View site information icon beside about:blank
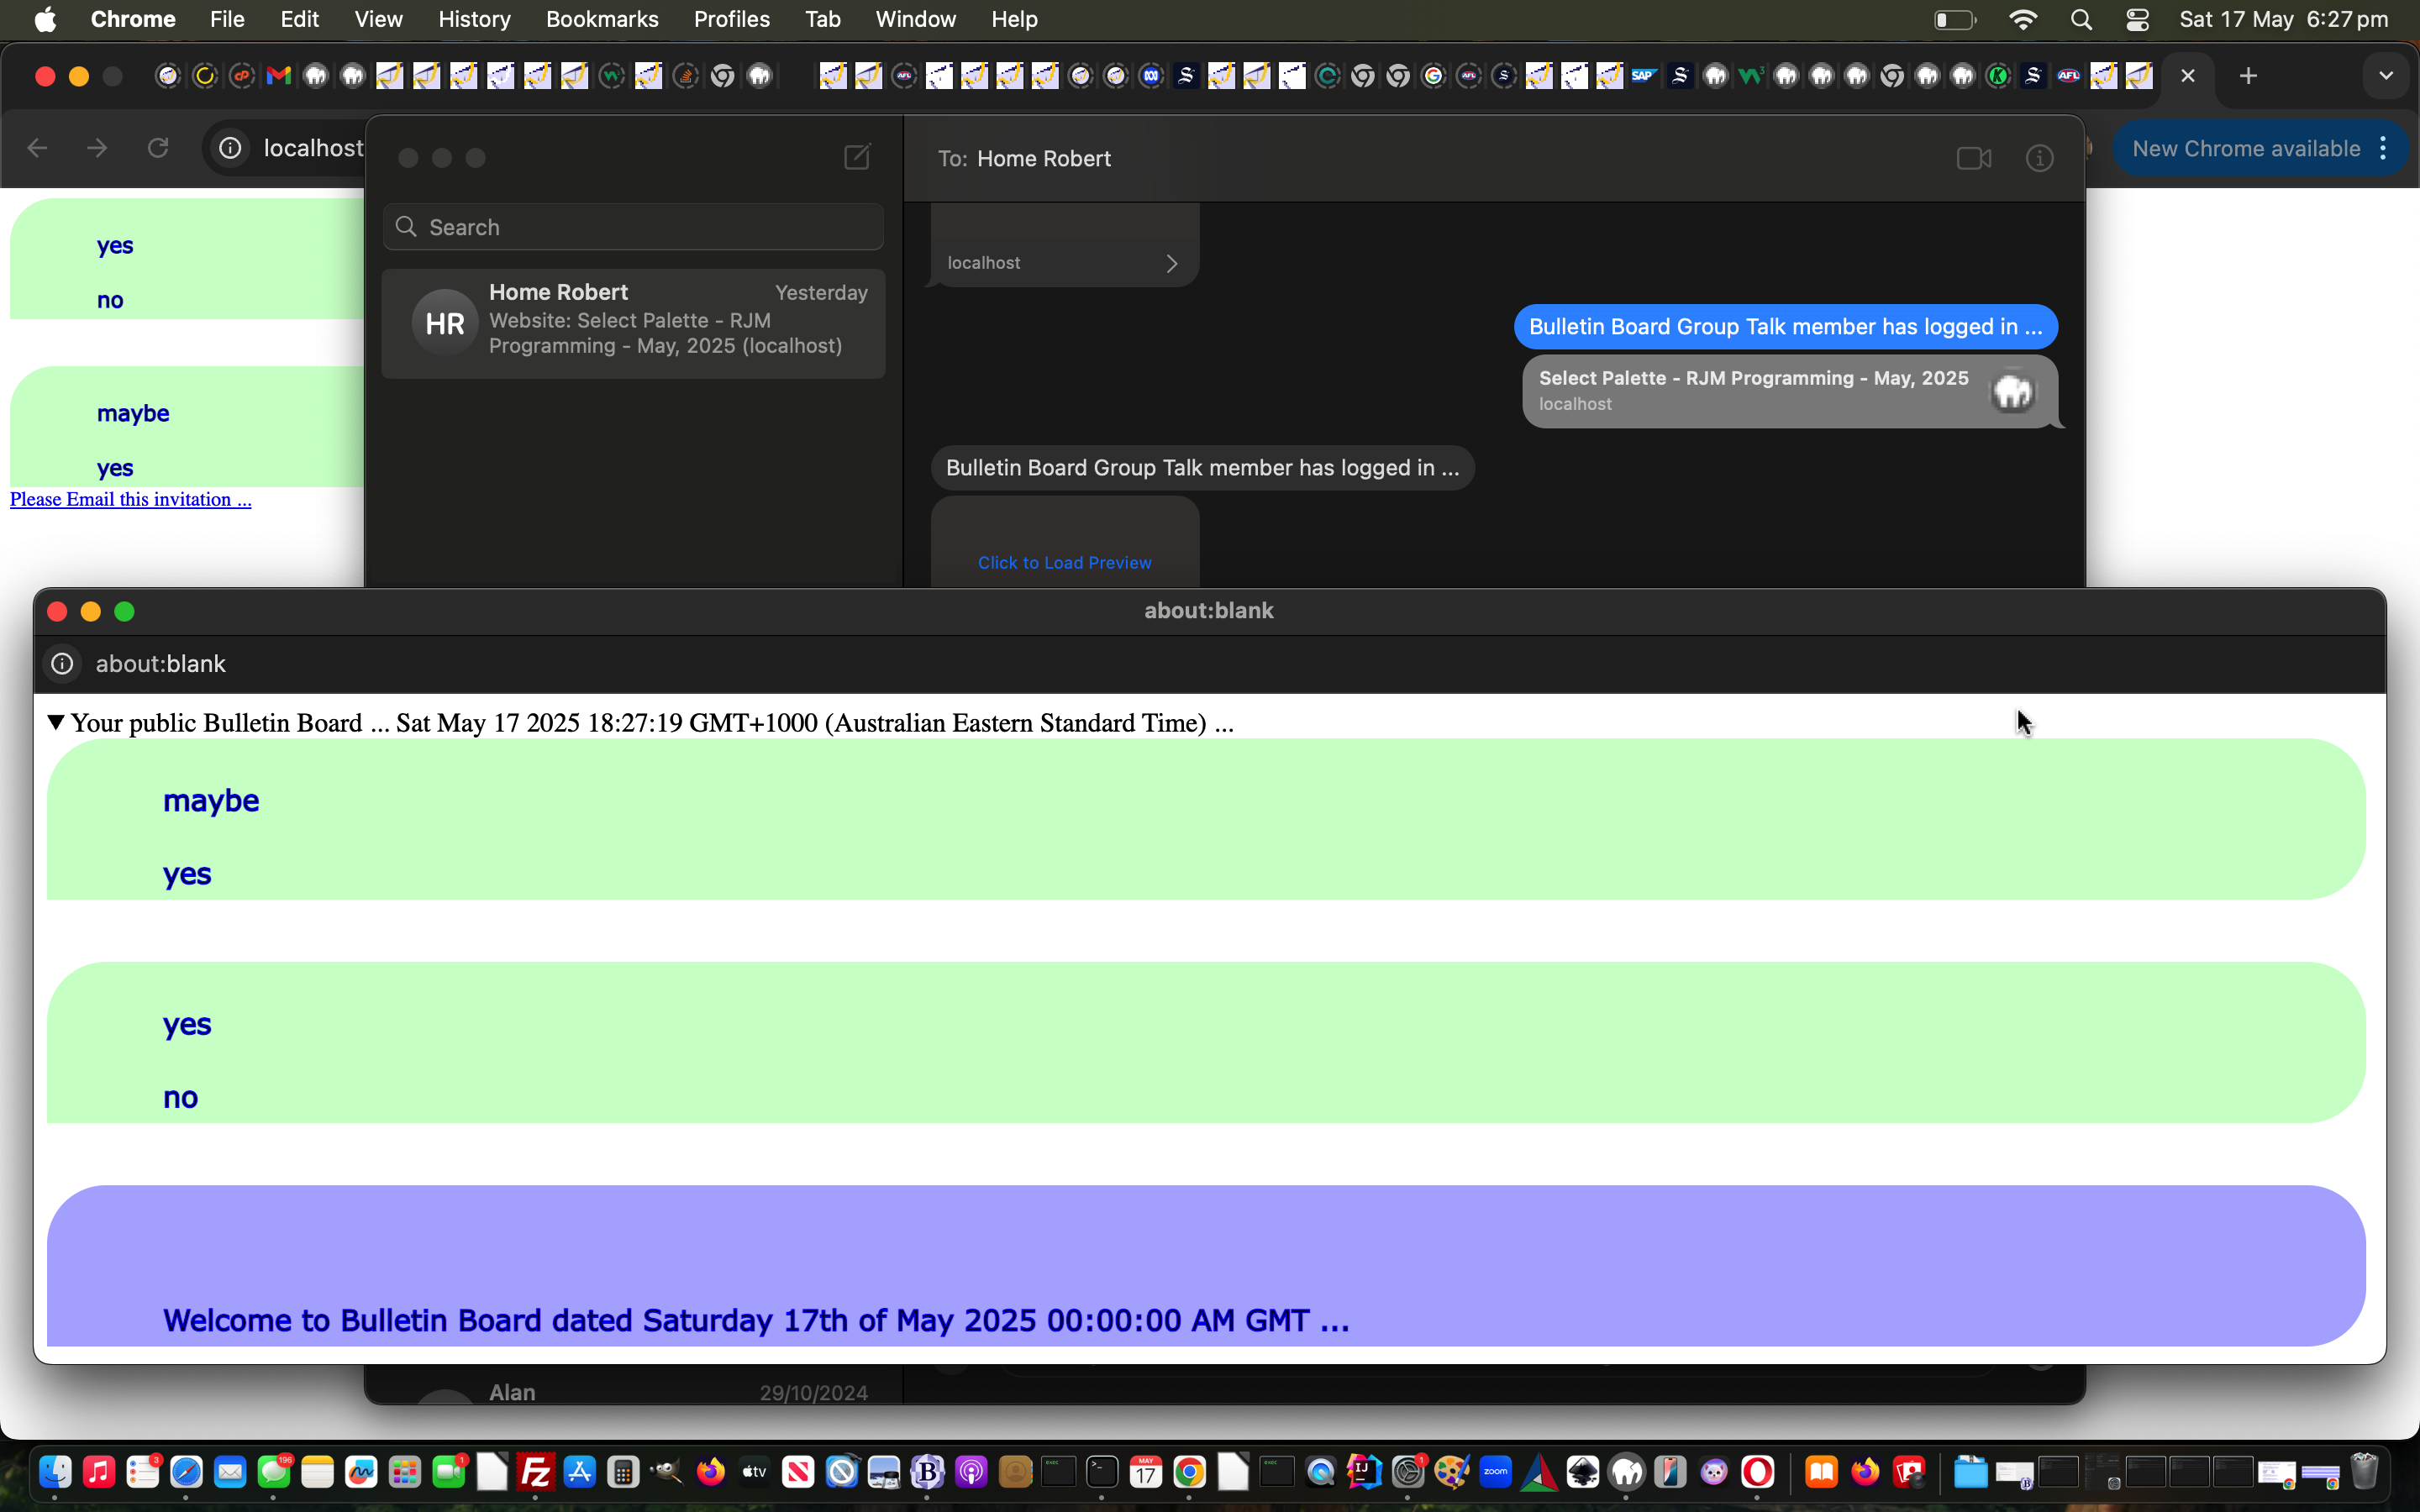The width and height of the screenshot is (2420, 1512). (x=62, y=664)
